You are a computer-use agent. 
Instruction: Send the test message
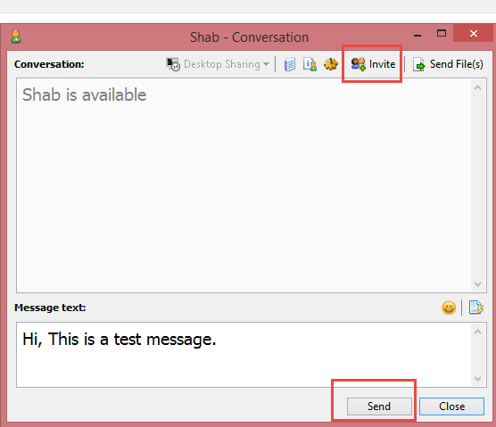pos(379,406)
